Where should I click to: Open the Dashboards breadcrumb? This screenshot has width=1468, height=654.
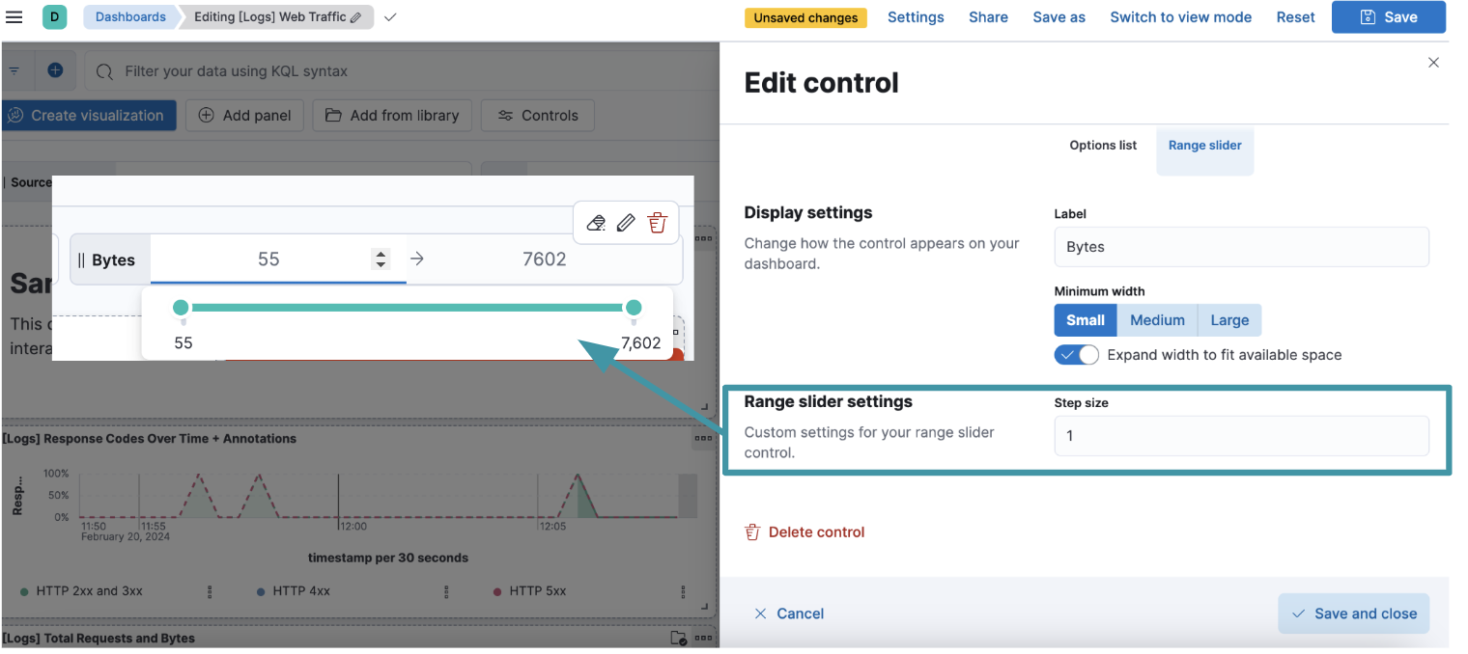[x=130, y=16]
